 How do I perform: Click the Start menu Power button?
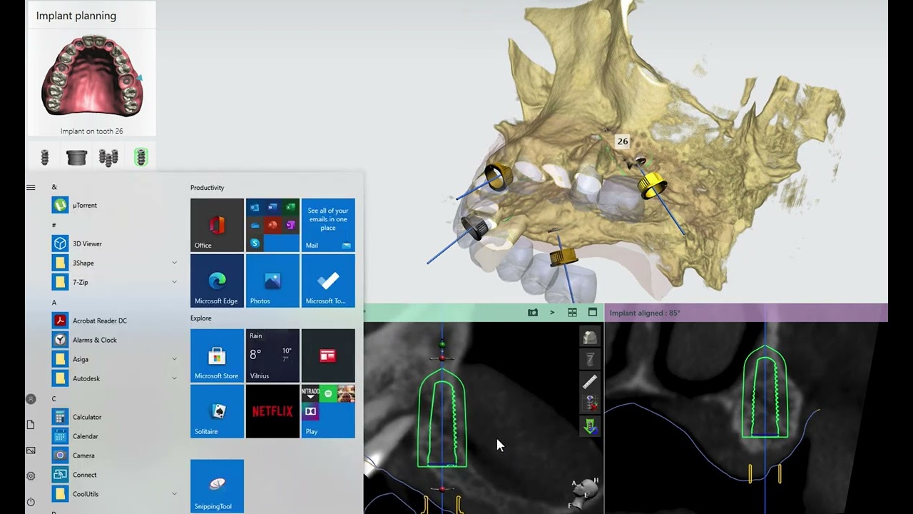(x=31, y=502)
